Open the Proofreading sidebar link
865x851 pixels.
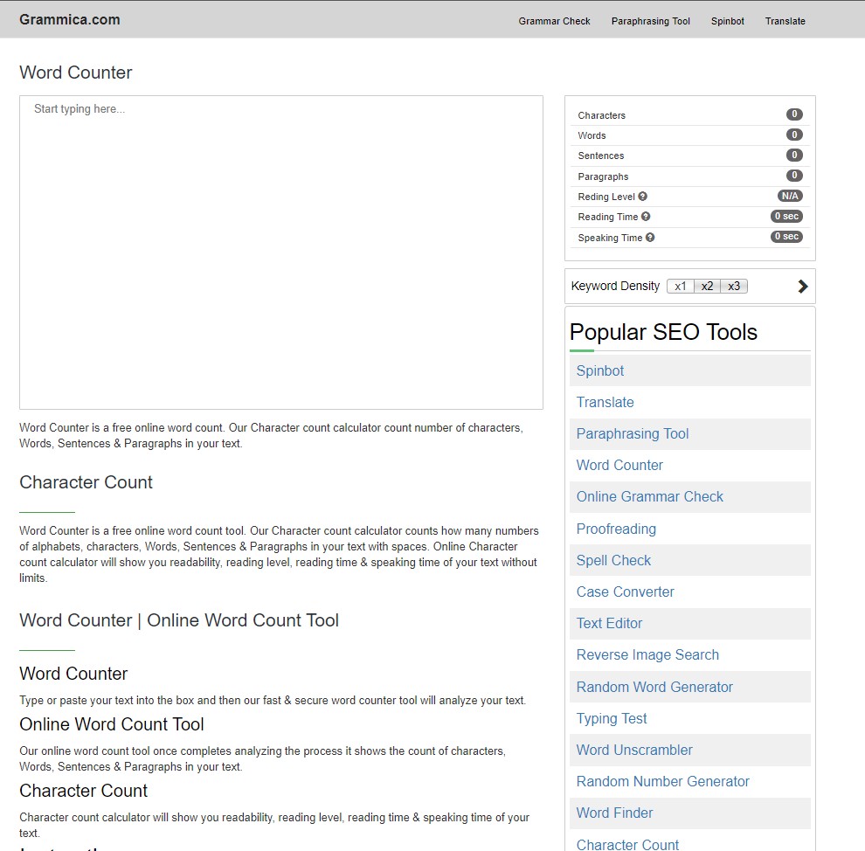coord(616,529)
